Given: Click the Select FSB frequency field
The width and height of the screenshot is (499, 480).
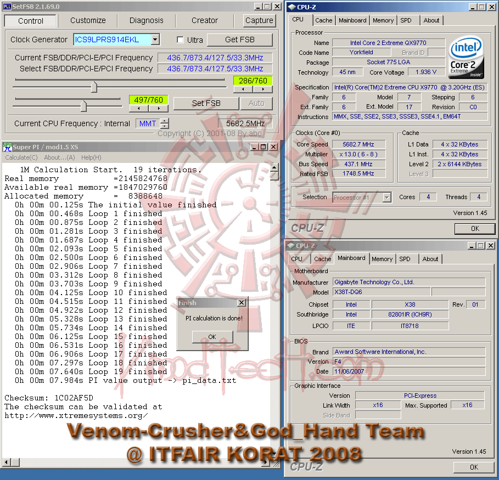Looking at the screenshot, I should (x=215, y=69).
